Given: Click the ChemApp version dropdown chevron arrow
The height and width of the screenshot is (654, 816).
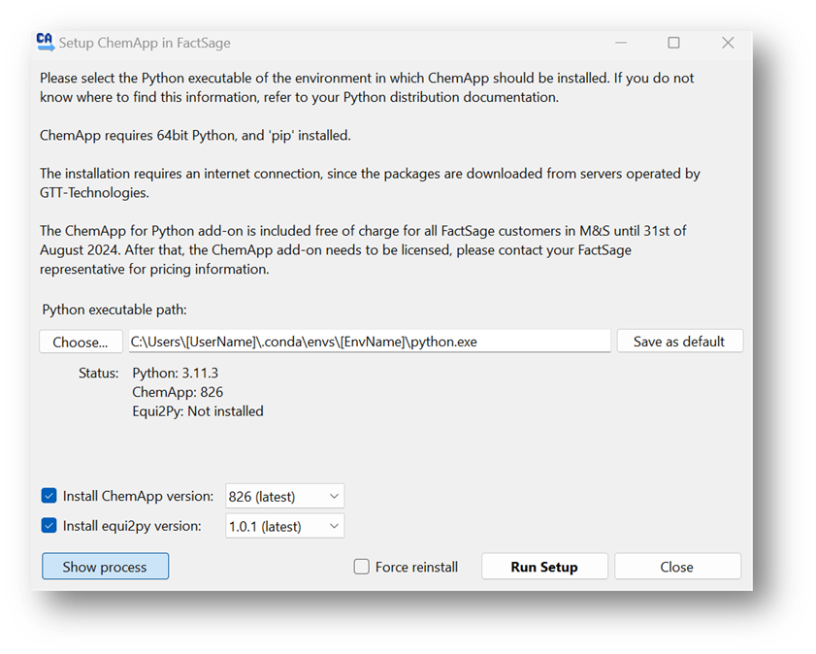Looking at the screenshot, I should pyautogui.click(x=334, y=497).
